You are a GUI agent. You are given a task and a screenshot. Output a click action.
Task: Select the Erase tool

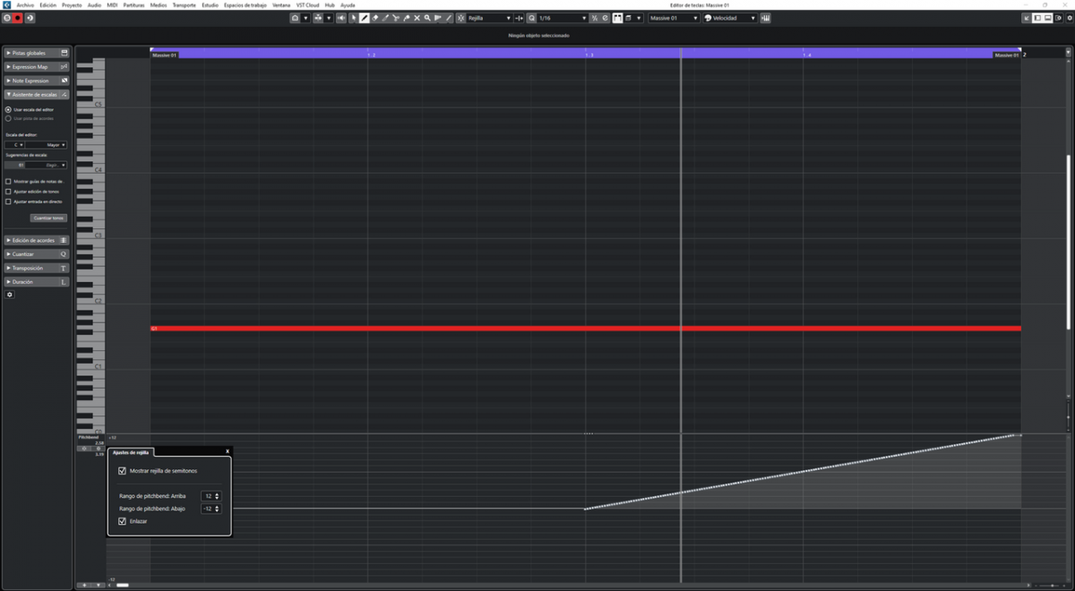376,18
